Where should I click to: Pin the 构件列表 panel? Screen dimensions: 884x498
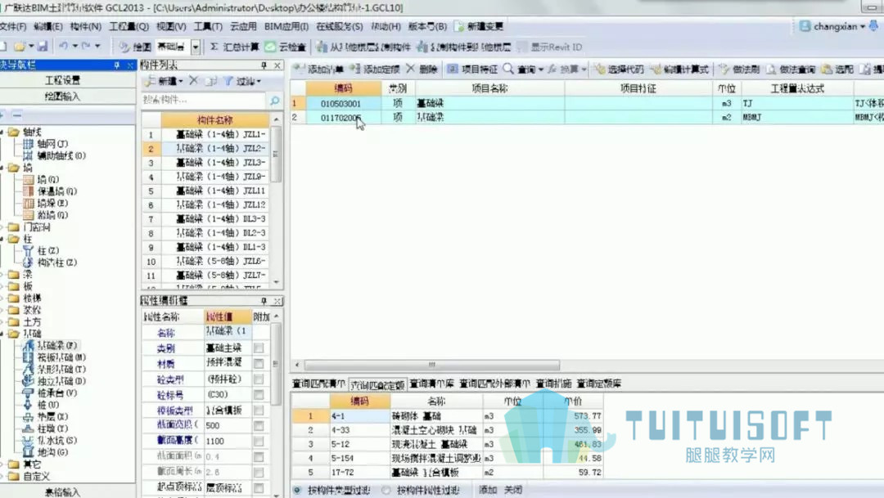point(264,65)
